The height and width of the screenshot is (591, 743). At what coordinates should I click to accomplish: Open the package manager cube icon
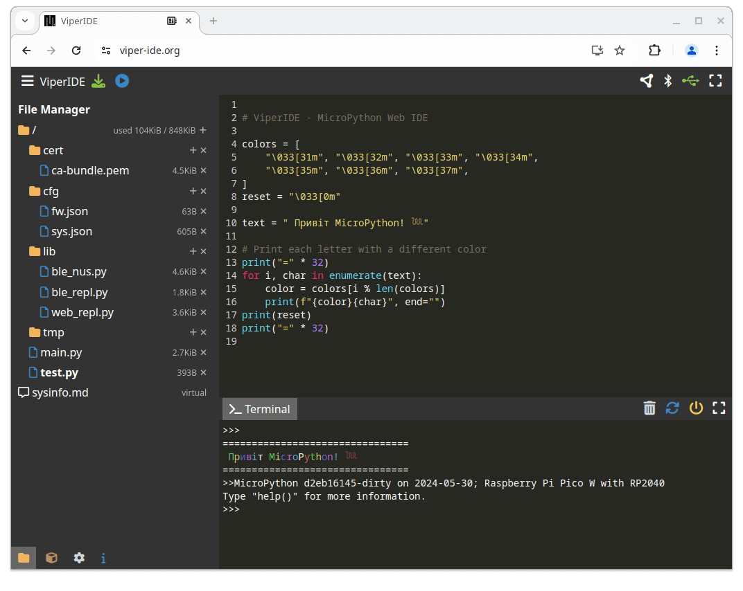[x=51, y=558]
